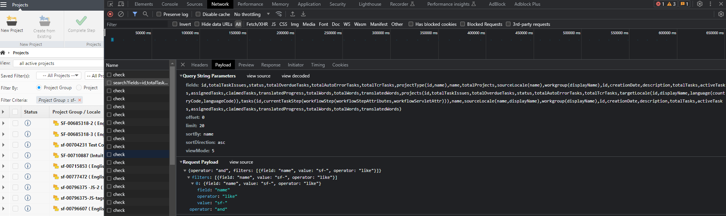This screenshot has width=726, height=216.
Task: Select the Project radio button
Action: pyautogui.click(x=79, y=88)
